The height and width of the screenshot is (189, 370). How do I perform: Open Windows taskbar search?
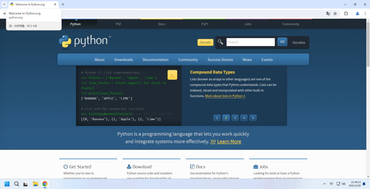click(x=17, y=184)
